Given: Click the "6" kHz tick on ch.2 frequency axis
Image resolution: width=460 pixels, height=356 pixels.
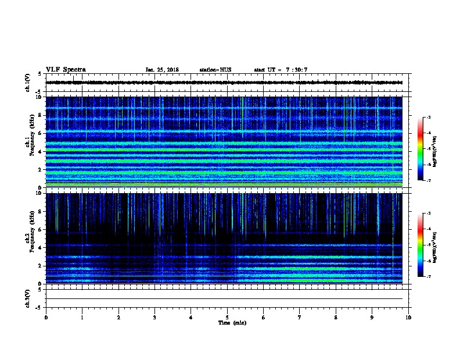Looking at the screenshot, I should [x=41, y=230].
